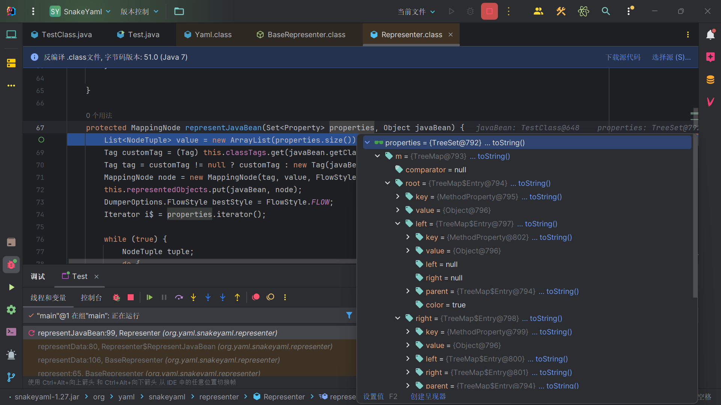Open the Notifications bell

tap(710, 35)
